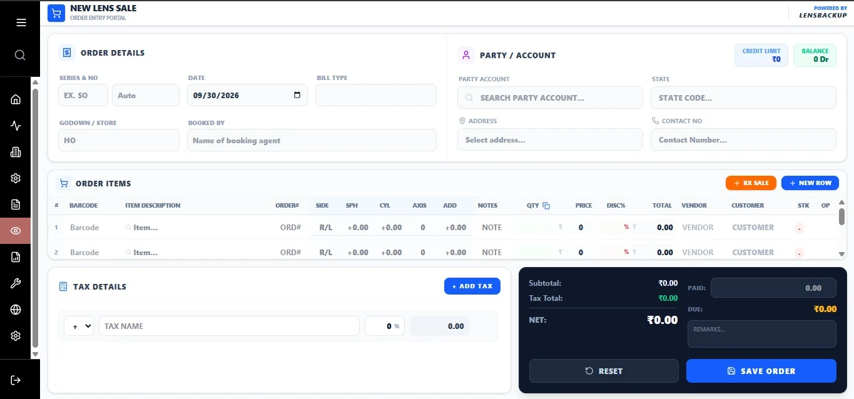Focus the Series EX. SO input
854x399 pixels.
[x=83, y=95]
